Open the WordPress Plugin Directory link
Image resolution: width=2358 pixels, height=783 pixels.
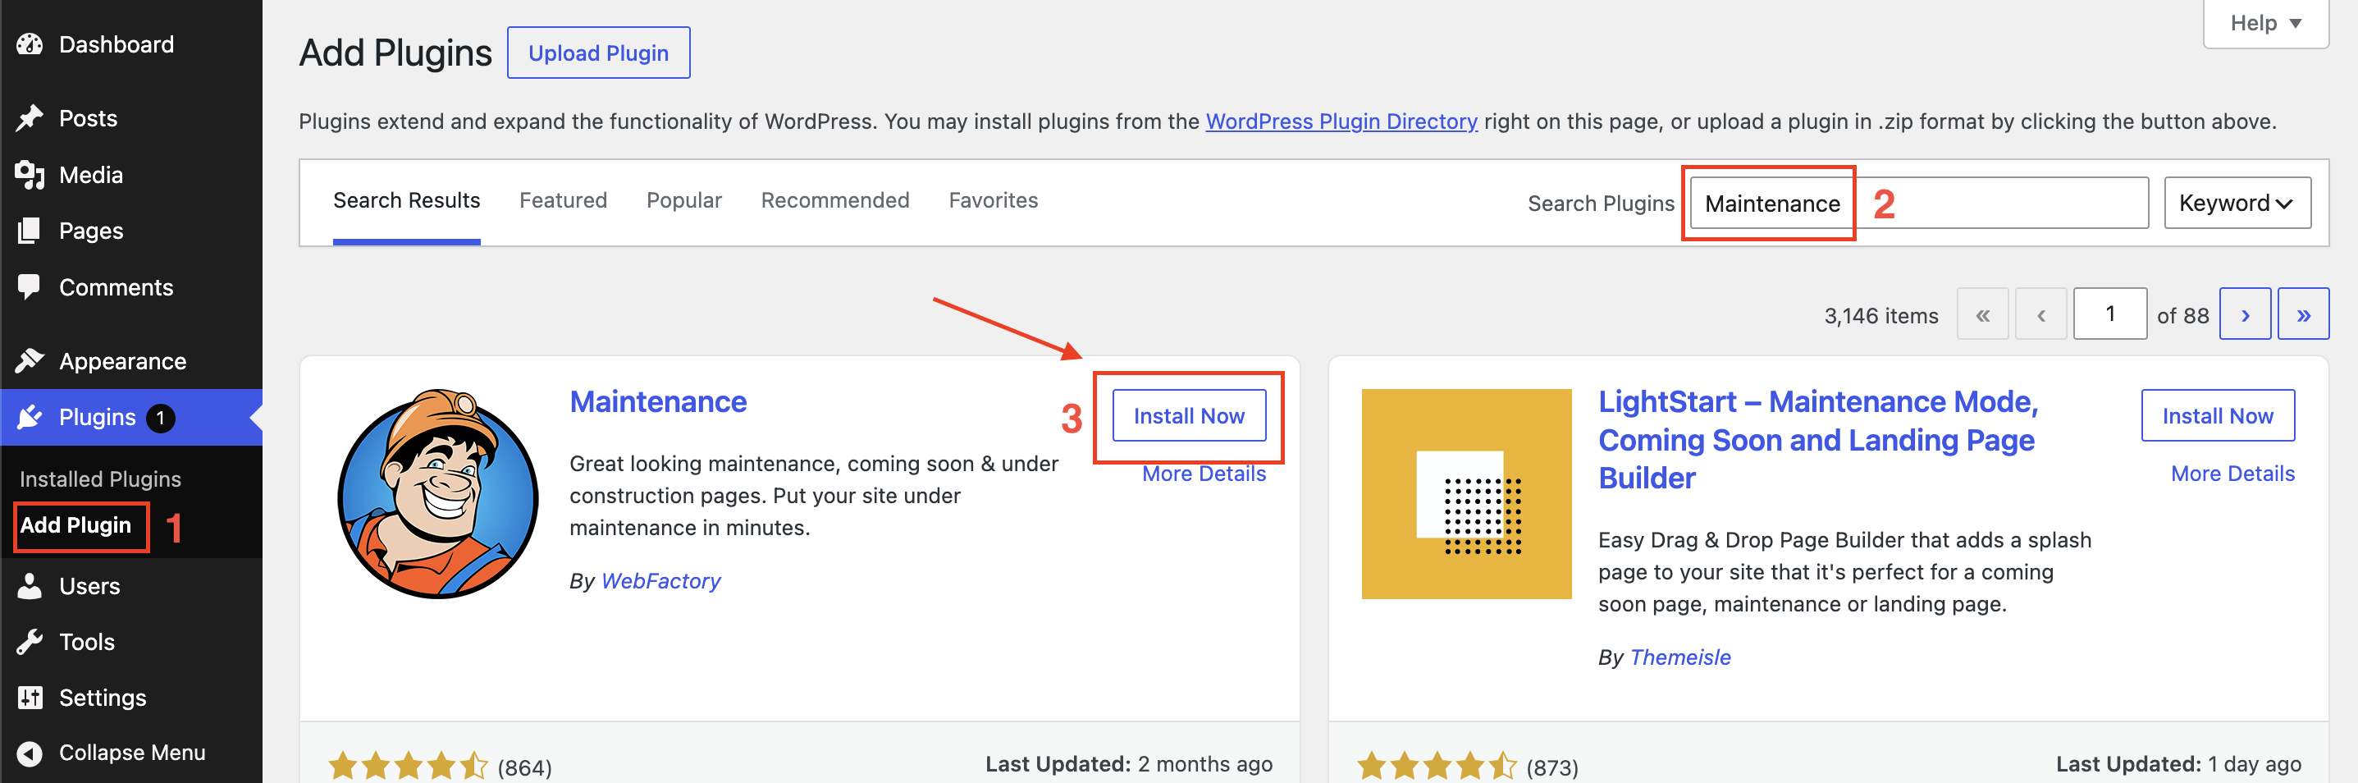click(1341, 121)
